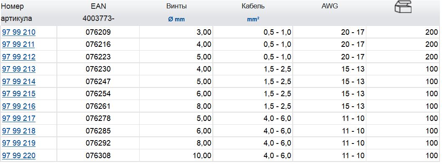Click the Кабель column header
442x164 pixels.
tap(253, 6)
